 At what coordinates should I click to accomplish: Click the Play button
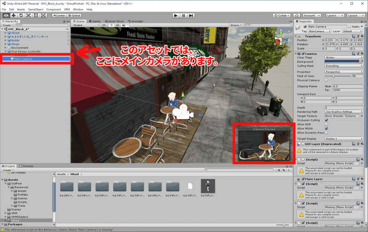pos(176,16)
